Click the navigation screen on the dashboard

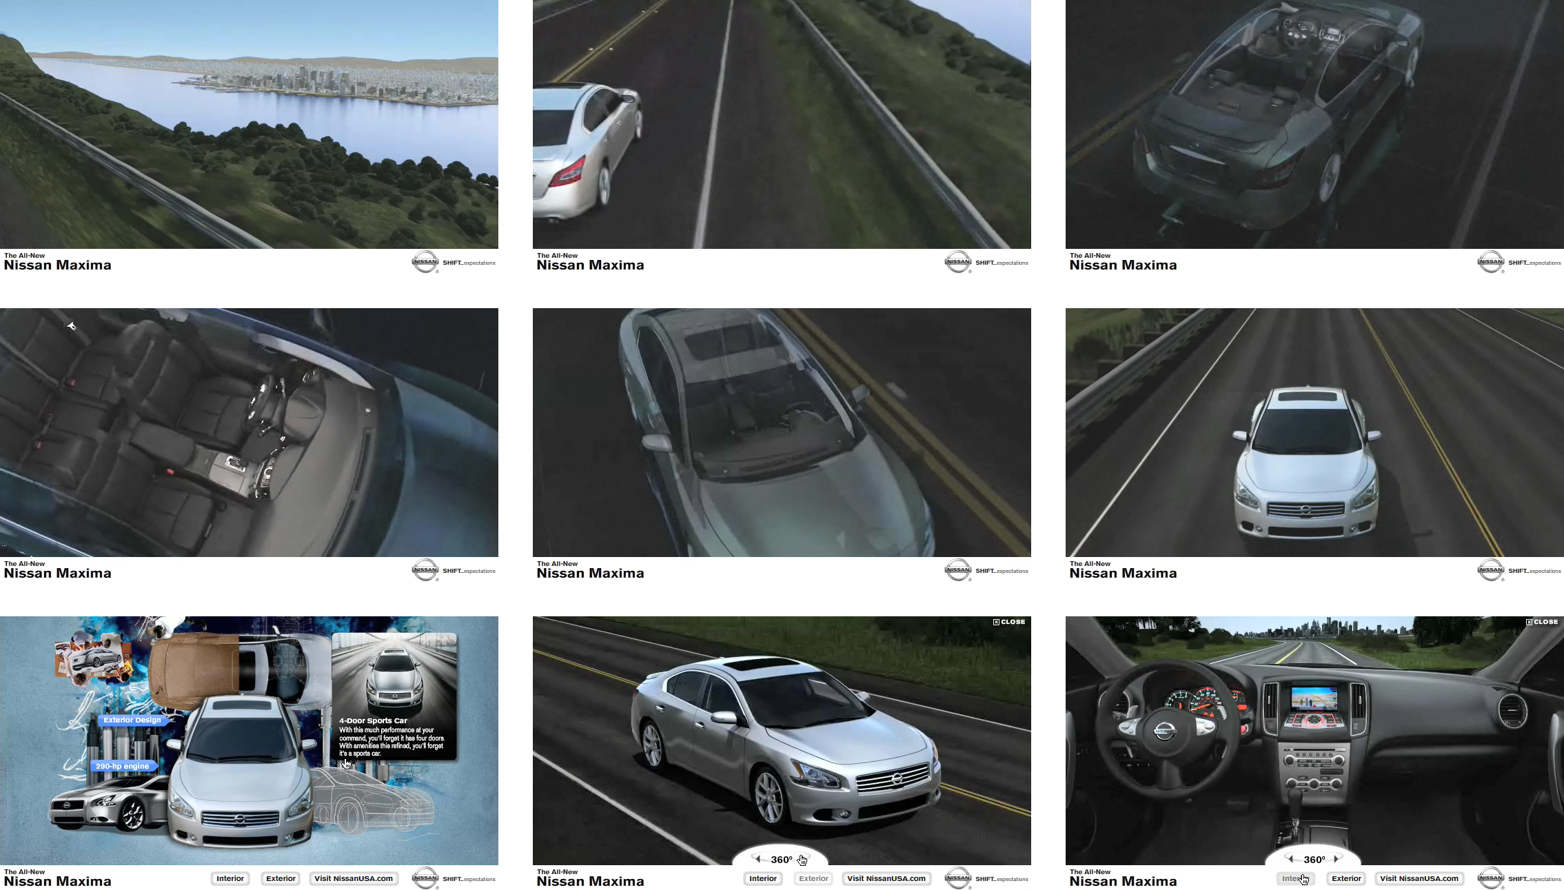1314,699
